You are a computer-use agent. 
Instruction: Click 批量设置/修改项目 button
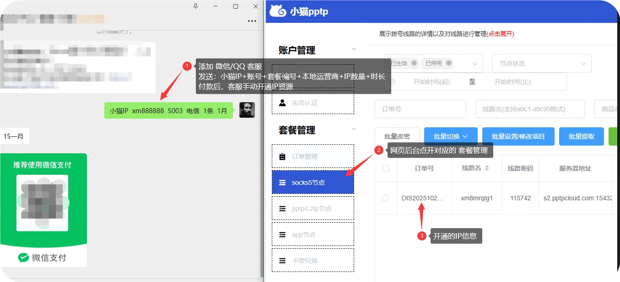point(518,136)
